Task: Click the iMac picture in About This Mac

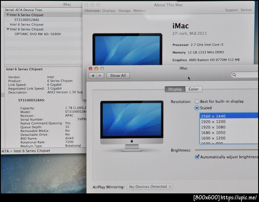Action: click(x=127, y=49)
